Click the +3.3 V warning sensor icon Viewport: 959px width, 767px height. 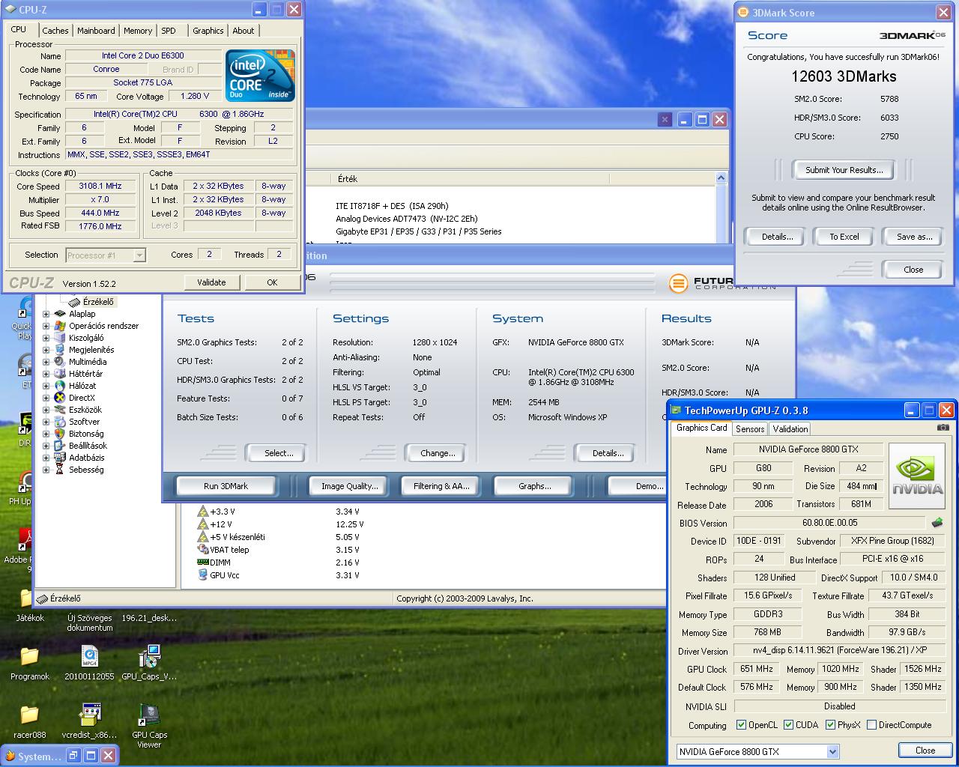[x=202, y=512]
